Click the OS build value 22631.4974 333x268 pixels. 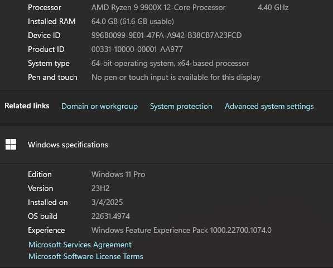coord(110,217)
